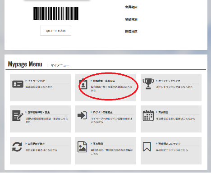Click the photo image icon for 写真登録
Screen dimensions: 211x173
pyautogui.click(x=82, y=147)
